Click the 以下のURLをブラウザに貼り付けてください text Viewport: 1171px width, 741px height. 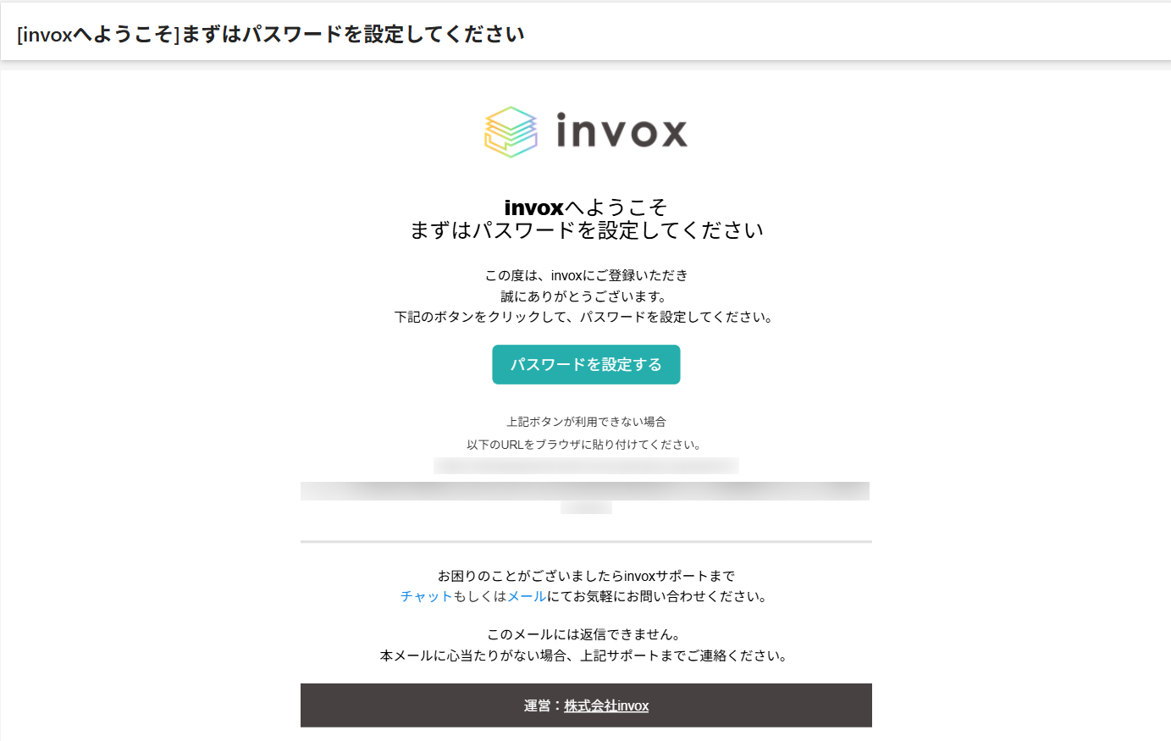586,445
